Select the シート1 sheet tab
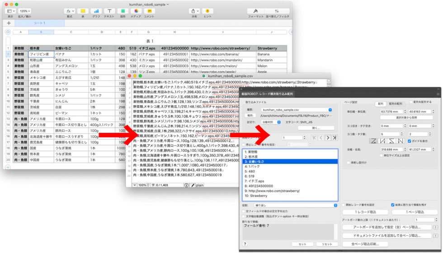The height and width of the screenshot is (253, 443). coord(40,23)
